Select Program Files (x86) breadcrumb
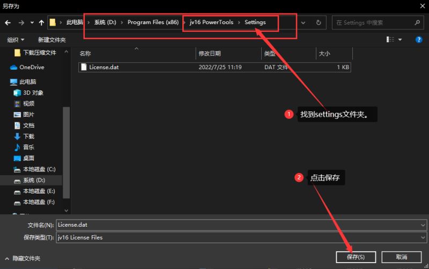Image resolution: width=429 pixels, height=269 pixels. point(153,23)
